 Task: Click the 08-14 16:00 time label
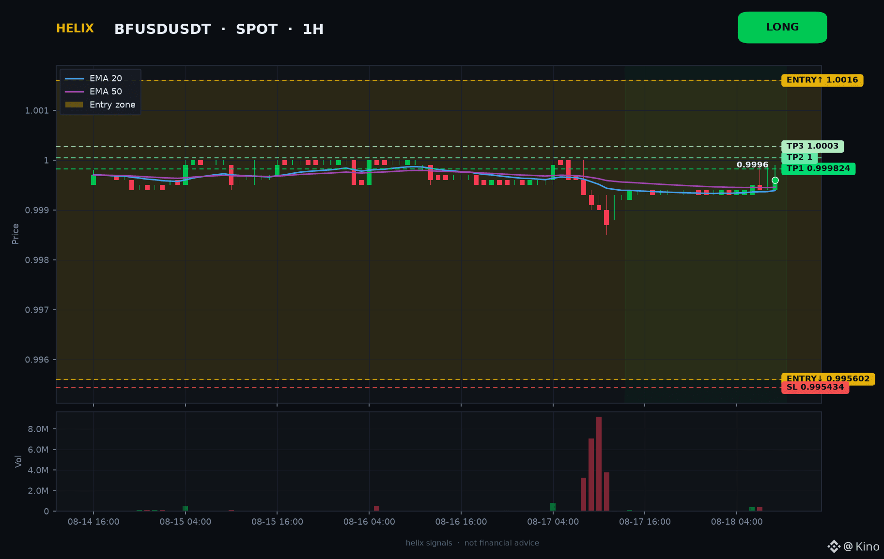pyautogui.click(x=93, y=522)
